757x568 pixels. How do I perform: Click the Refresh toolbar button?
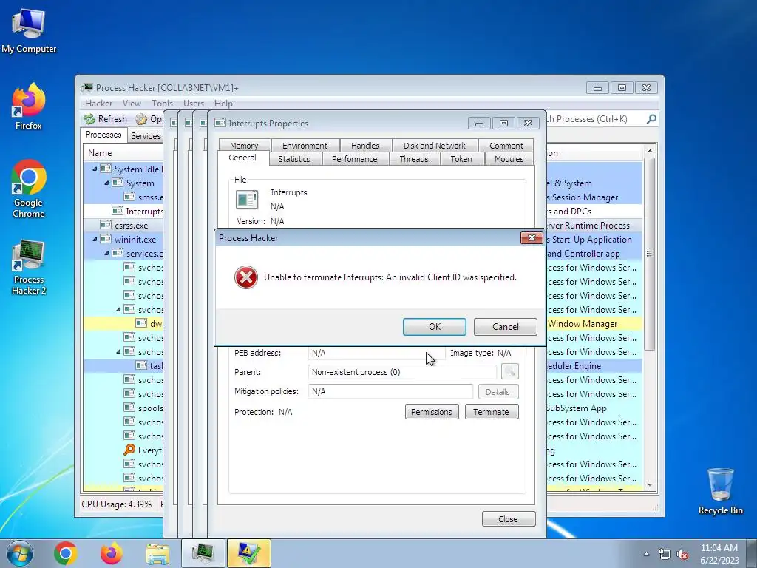[105, 119]
